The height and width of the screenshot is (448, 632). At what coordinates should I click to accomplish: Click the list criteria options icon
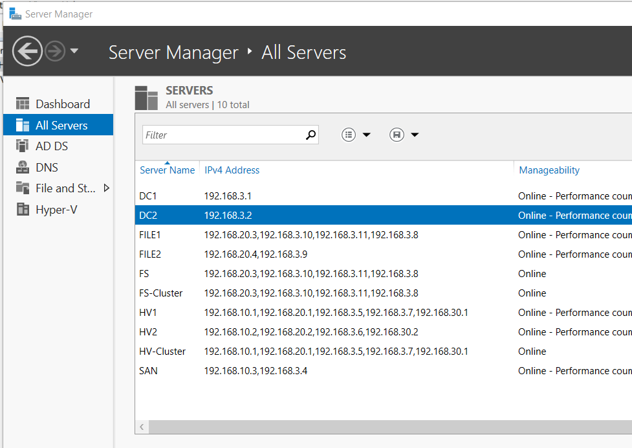pyautogui.click(x=349, y=135)
